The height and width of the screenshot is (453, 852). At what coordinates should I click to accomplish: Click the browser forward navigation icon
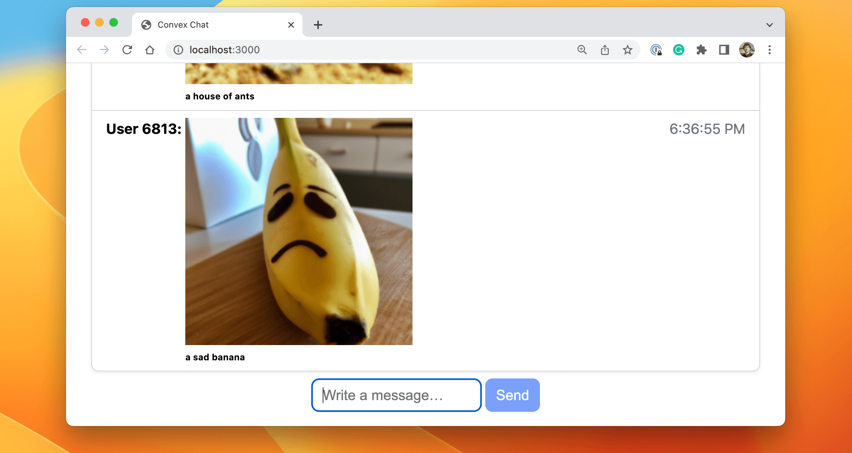click(104, 50)
